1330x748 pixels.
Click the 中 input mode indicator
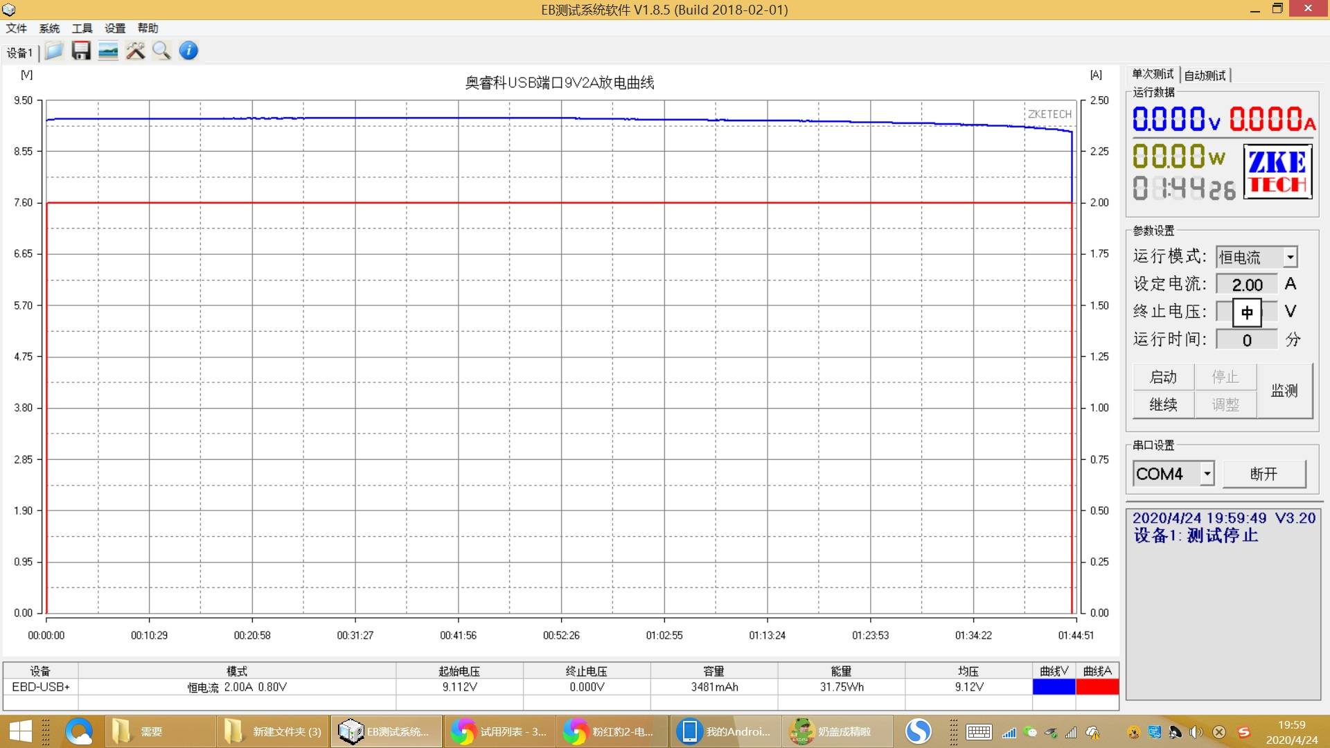[1247, 312]
